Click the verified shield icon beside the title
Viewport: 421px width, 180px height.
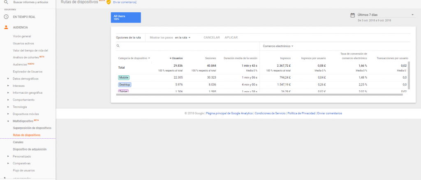[109, 2]
